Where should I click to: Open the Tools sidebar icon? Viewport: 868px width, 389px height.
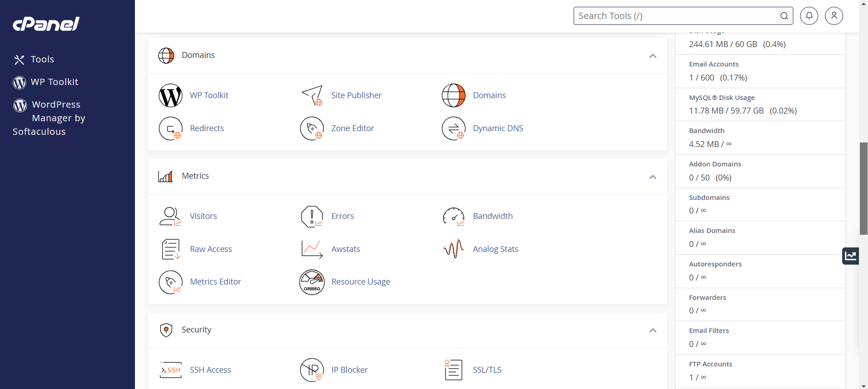pos(19,60)
